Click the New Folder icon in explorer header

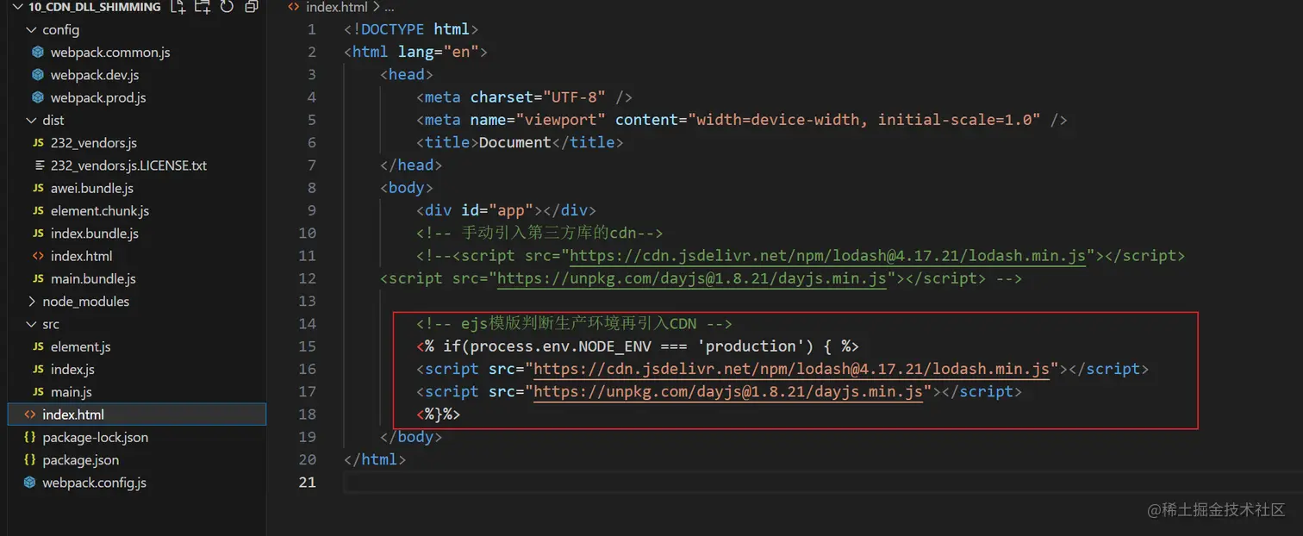tap(203, 7)
